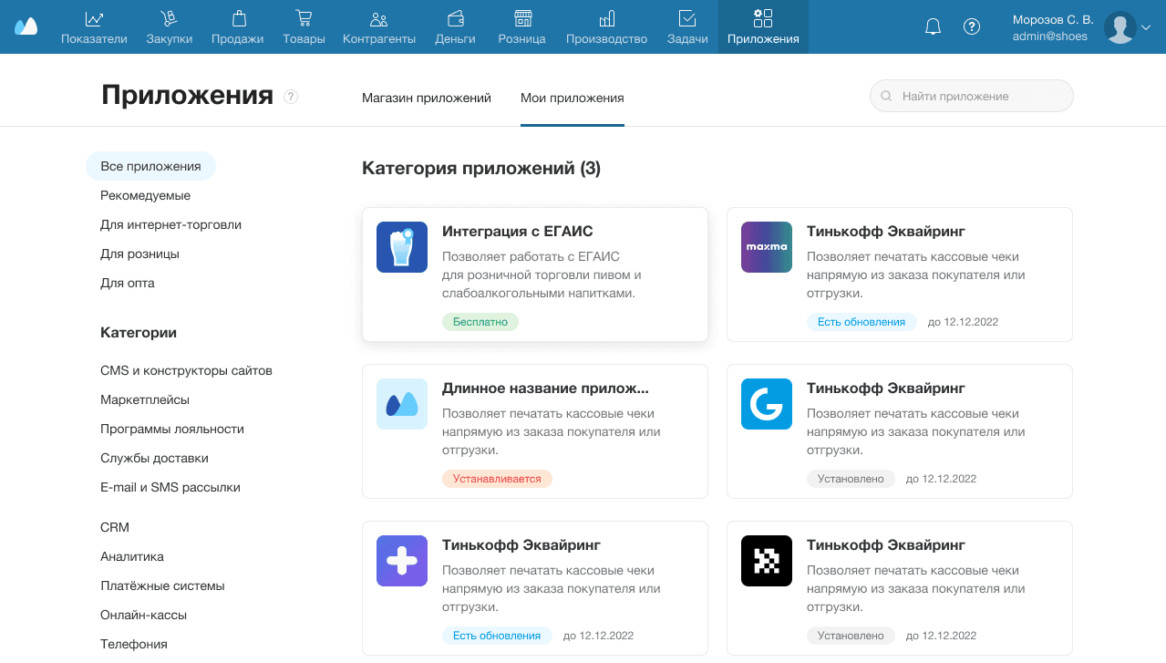This screenshot has width=1166, height=663.
Task: Open the Маркетплейсы category
Action: point(145,399)
